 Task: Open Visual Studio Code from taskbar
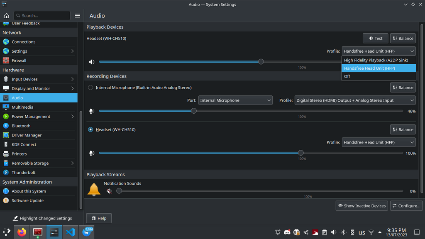coord(70,232)
